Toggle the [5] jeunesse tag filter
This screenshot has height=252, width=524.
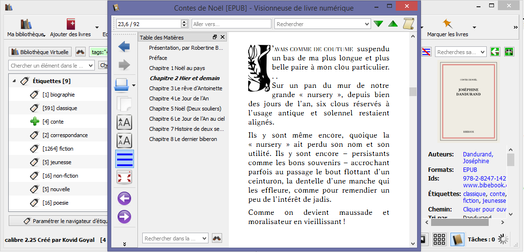57,162
